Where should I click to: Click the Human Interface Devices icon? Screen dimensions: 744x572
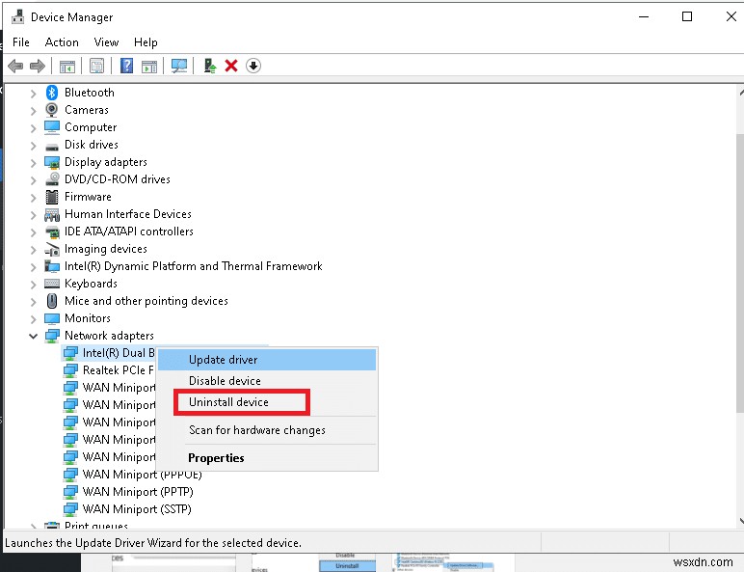pos(52,214)
